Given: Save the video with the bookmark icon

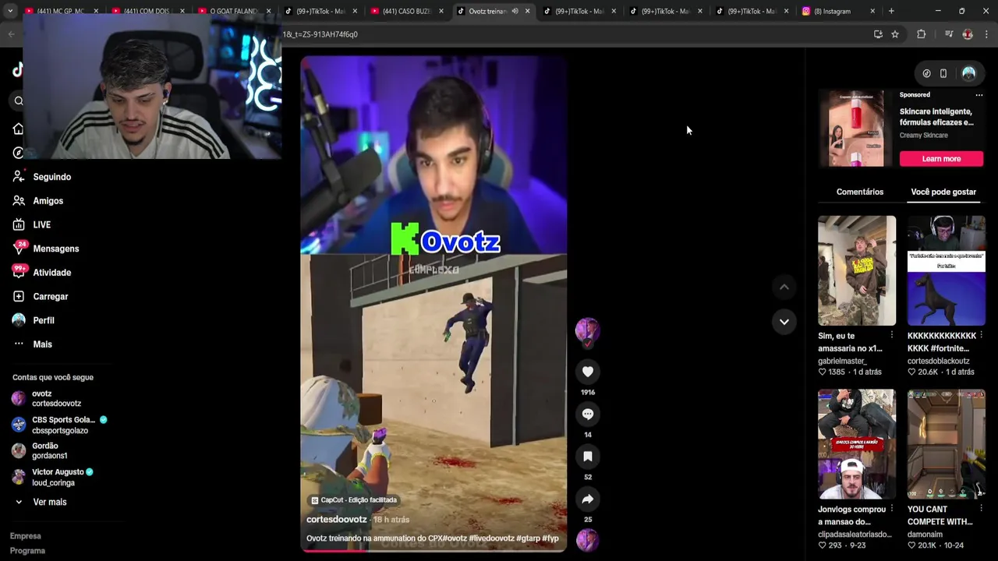Looking at the screenshot, I should coord(588,456).
